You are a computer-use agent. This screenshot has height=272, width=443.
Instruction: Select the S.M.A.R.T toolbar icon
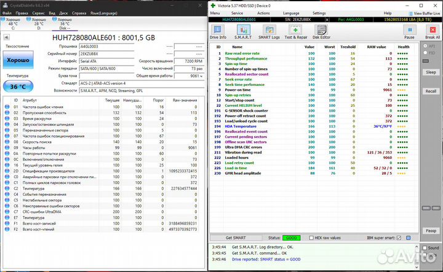pyautogui.click(x=243, y=32)
